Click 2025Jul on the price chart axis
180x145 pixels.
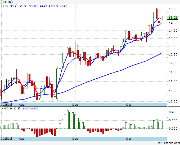click(6, 105)
